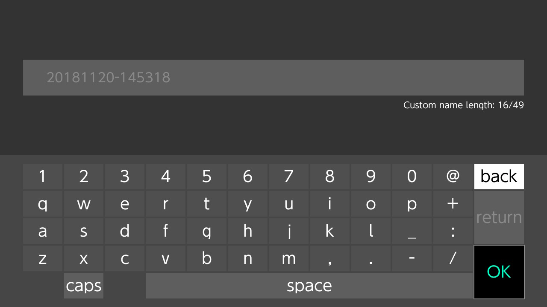Tap the underscore key
The image size is (547, 307).
[x=412, y=231]
